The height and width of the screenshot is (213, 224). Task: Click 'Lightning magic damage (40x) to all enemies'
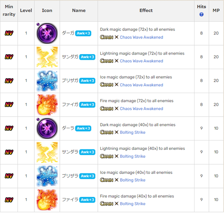(143, 148)
